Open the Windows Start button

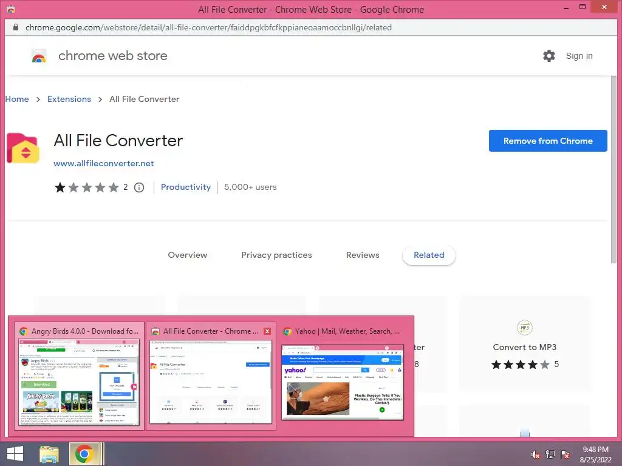click(x=15, y=454)
